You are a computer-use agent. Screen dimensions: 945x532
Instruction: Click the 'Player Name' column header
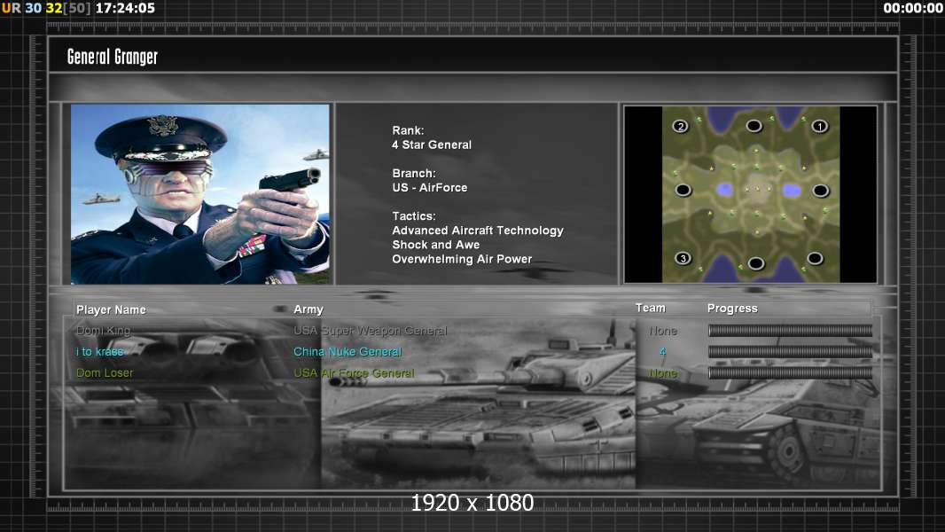111,309
